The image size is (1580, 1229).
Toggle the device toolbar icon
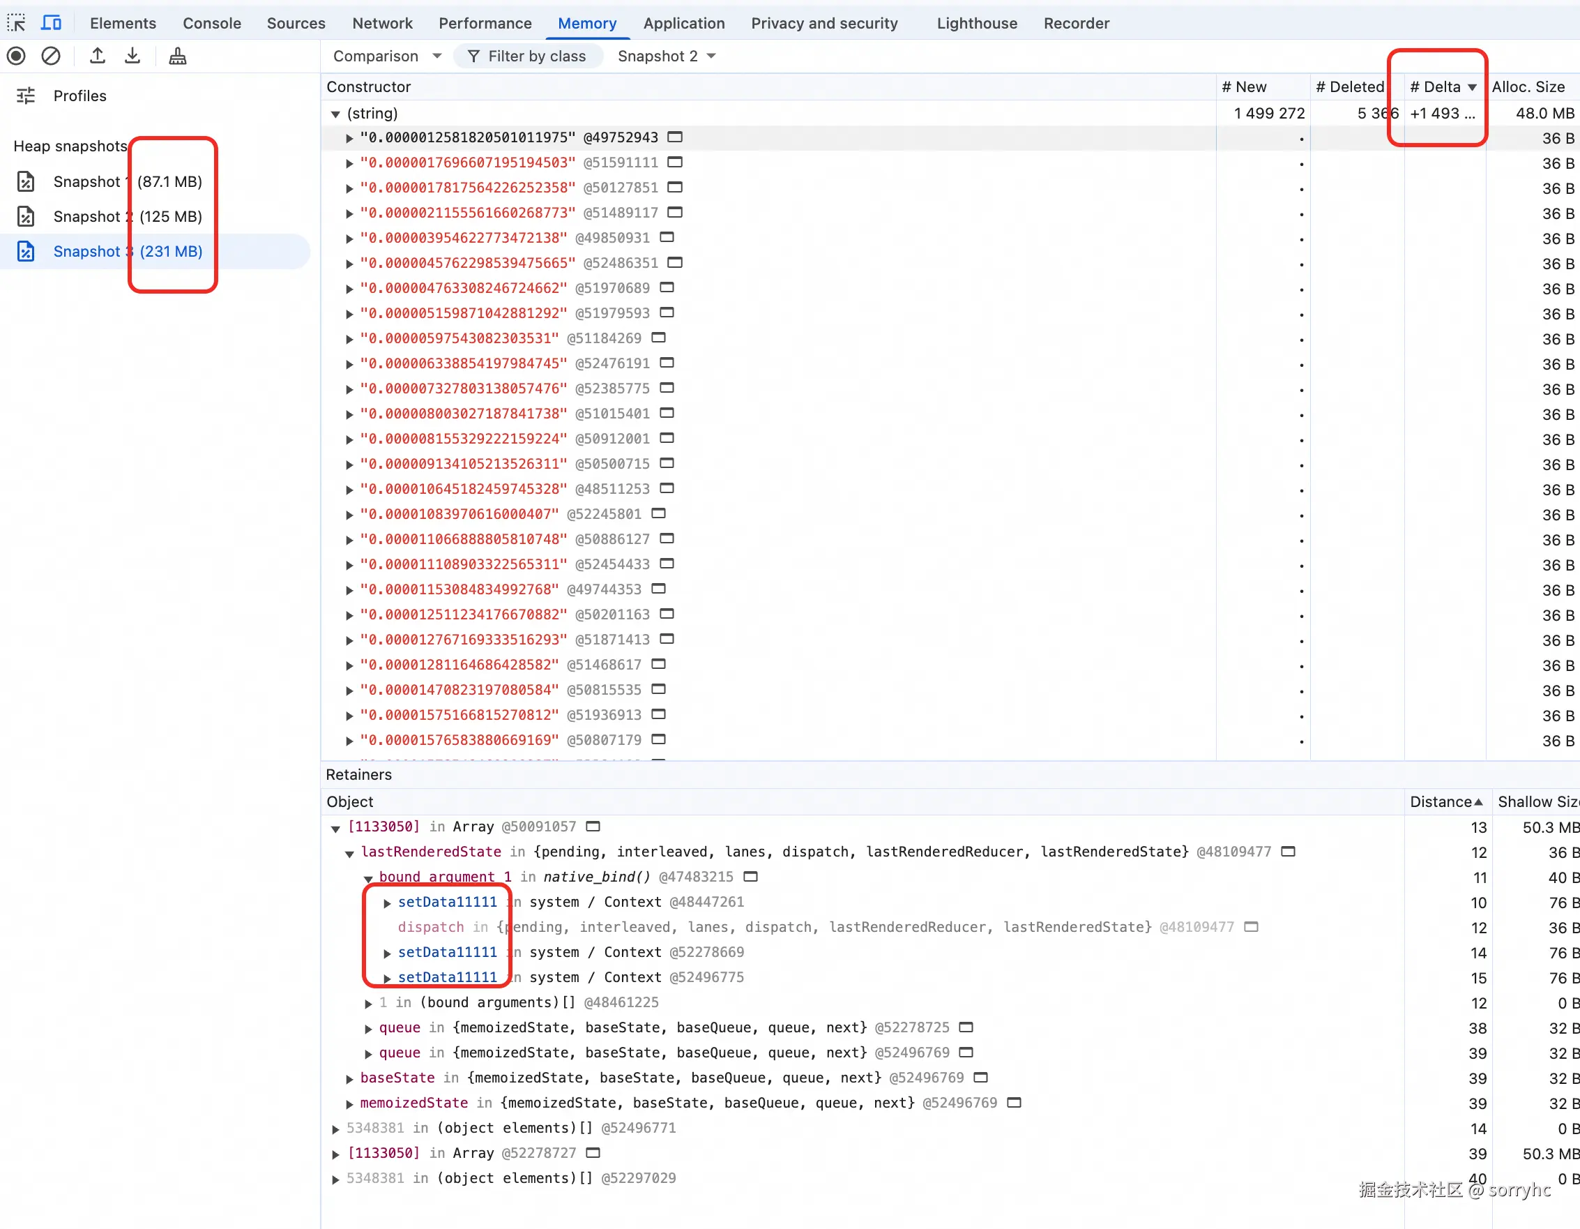tap(51, 23)
